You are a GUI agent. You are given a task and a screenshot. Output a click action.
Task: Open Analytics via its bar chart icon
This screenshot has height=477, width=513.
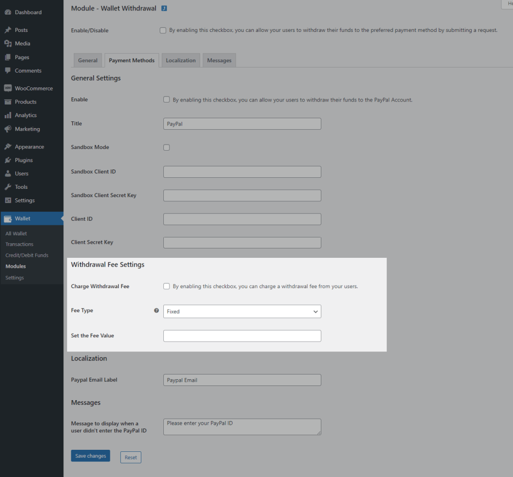coord(8,115)
